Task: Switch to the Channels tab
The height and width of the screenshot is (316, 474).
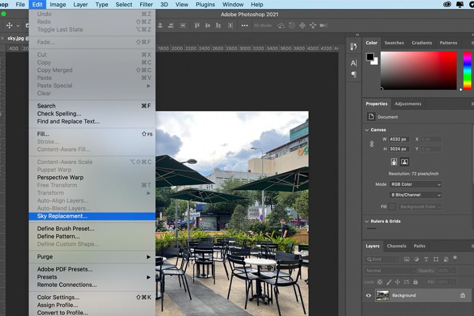Action: 396,246
